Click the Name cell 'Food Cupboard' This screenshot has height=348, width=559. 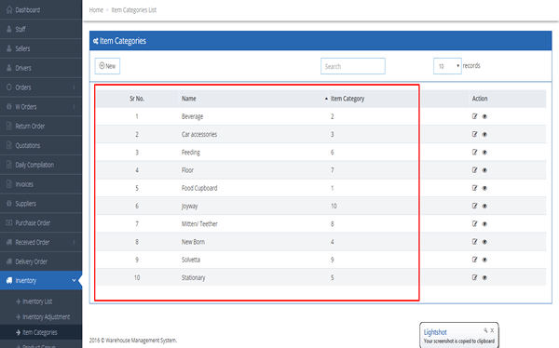pyautogui.click(x=199, y=188)
